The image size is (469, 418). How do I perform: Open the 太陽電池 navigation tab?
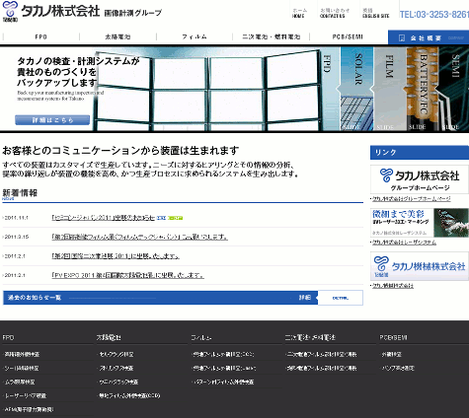point(117,36)
